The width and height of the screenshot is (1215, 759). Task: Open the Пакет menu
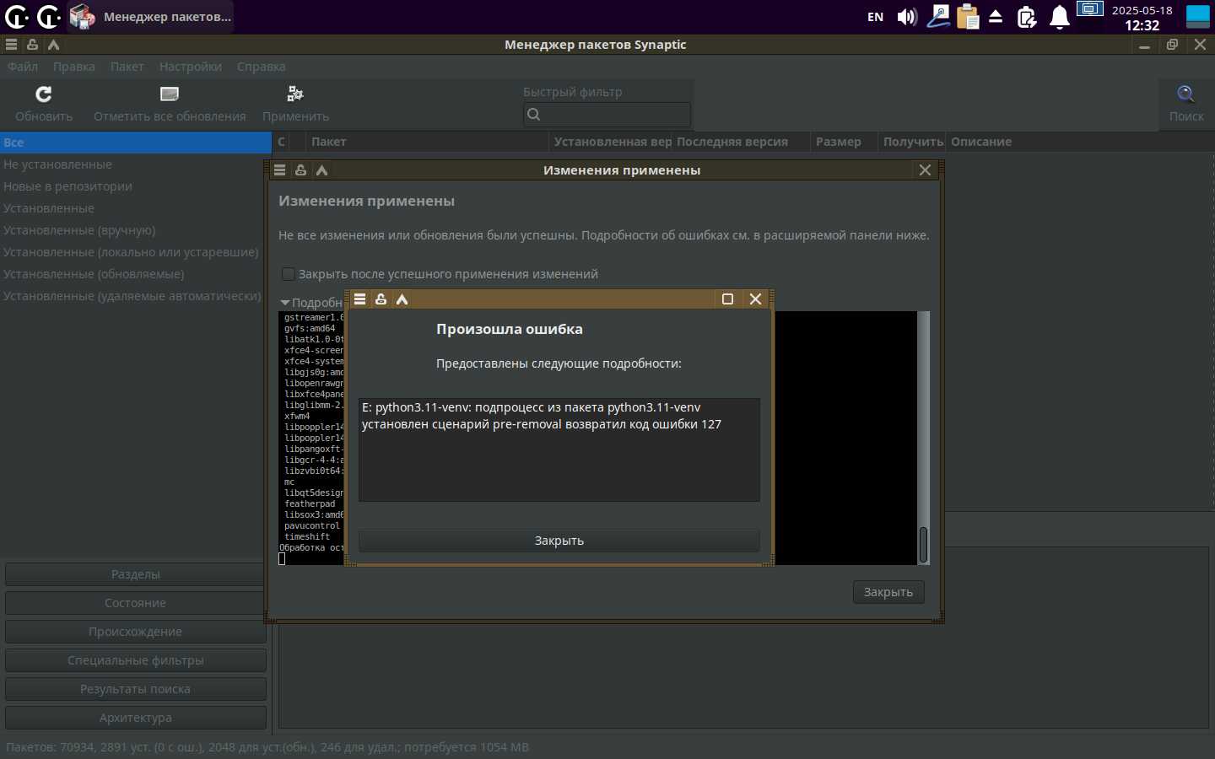pyautogui.click(x=127, y=67)
